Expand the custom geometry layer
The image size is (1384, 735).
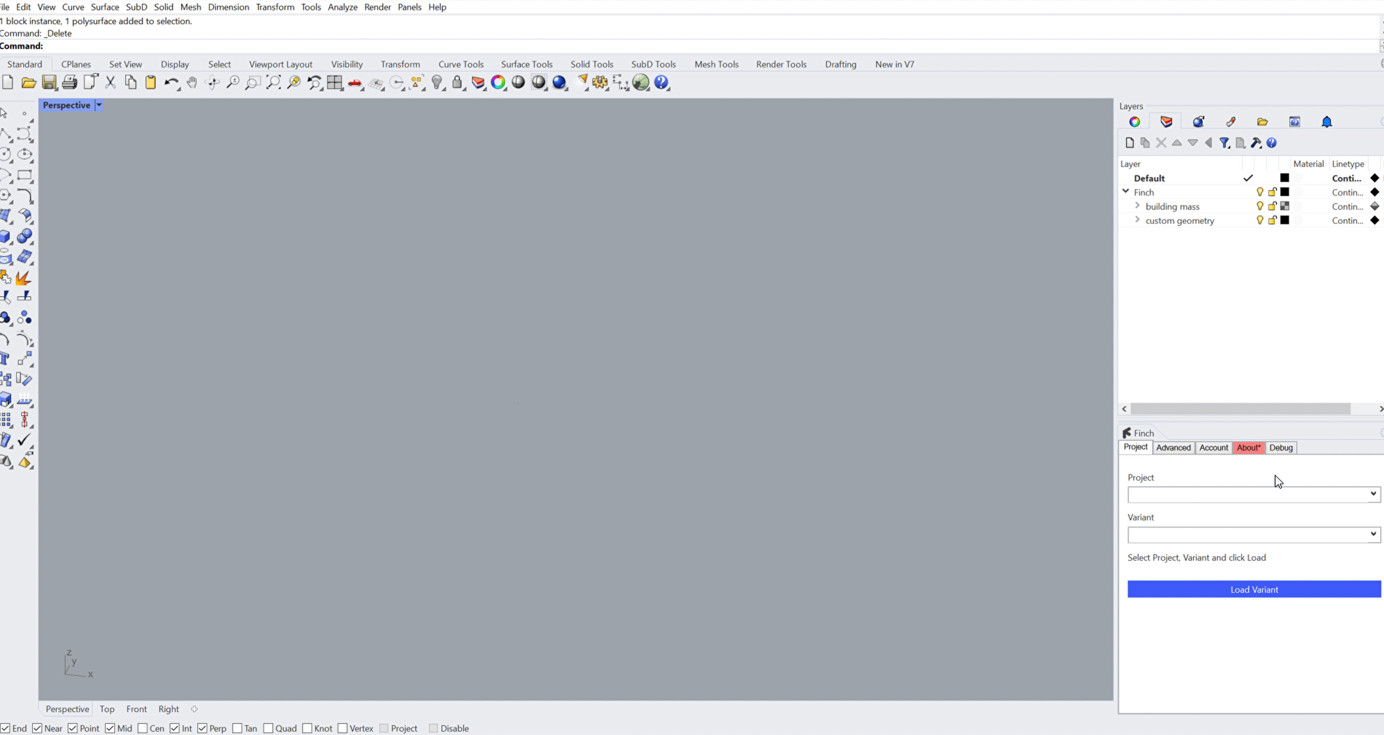(1137, 220)
